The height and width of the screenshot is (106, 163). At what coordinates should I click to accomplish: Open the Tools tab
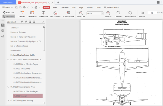pyautogui.click(x=98, y=8)
